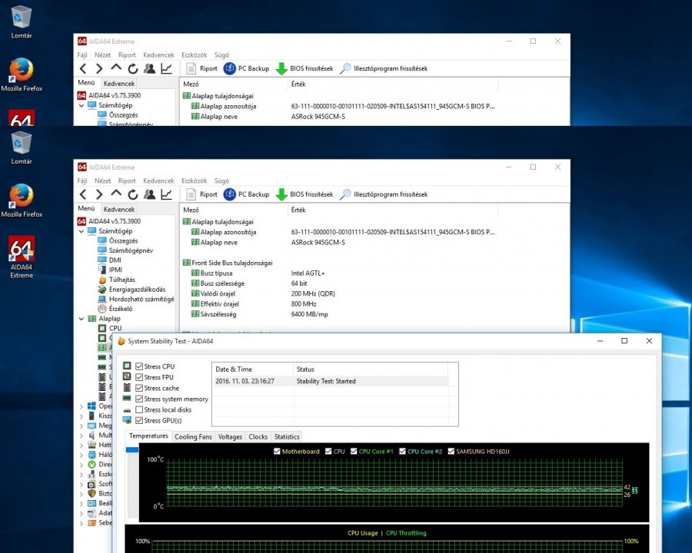Switch to the Cooling Fans tab
The width and height of the screenshot is (692, 553).
click(193, 436)
